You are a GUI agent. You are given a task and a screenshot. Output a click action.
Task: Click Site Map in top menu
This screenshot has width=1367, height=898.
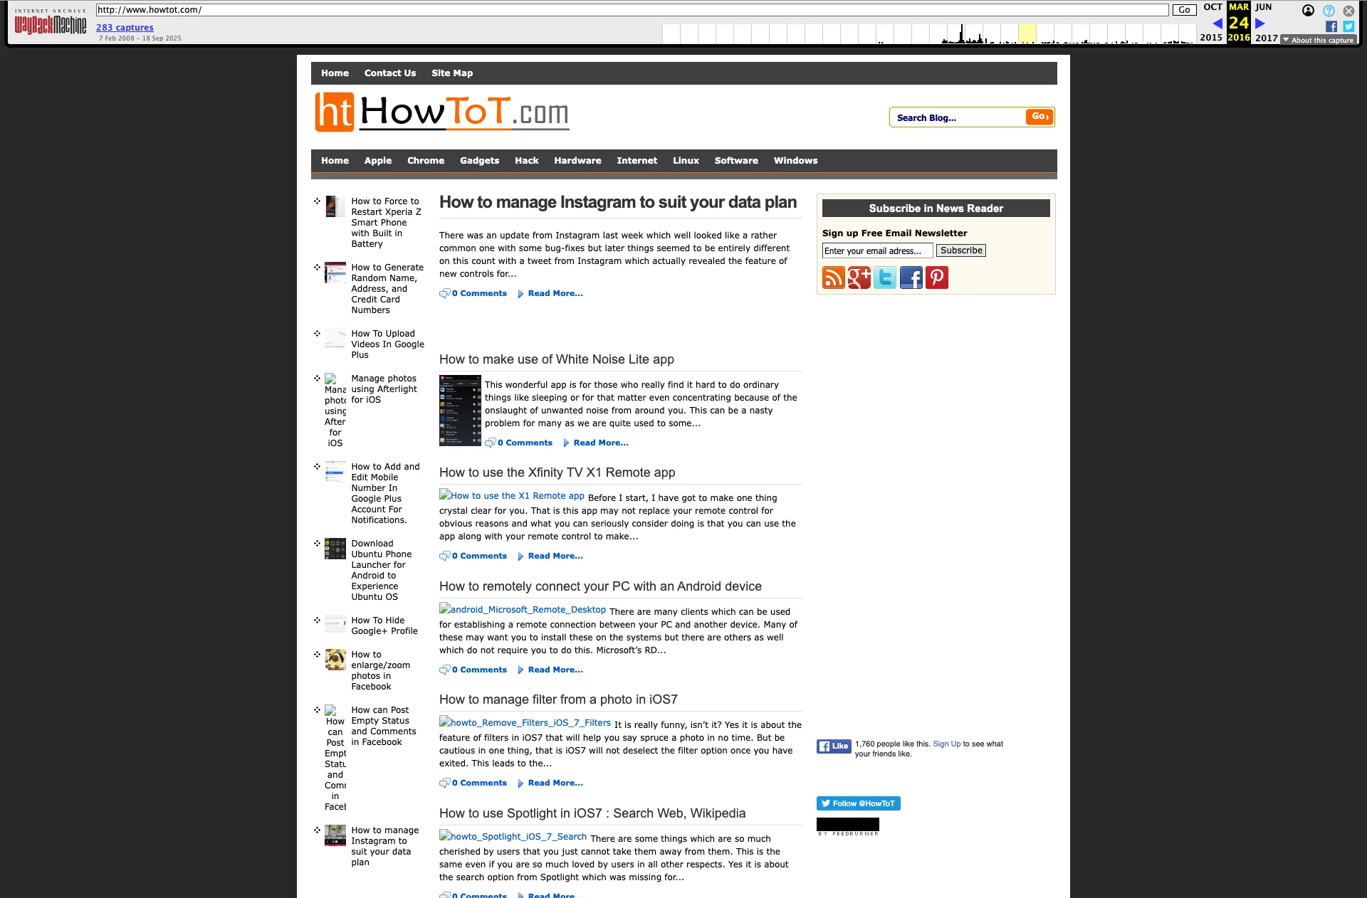[x=451, y=73]
